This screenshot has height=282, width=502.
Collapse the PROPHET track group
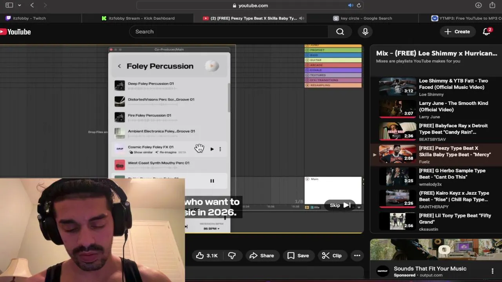307,50
